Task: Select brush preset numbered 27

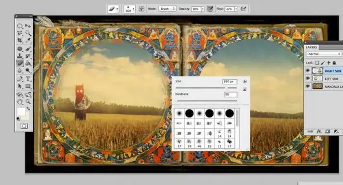Action: click(179, 143)
